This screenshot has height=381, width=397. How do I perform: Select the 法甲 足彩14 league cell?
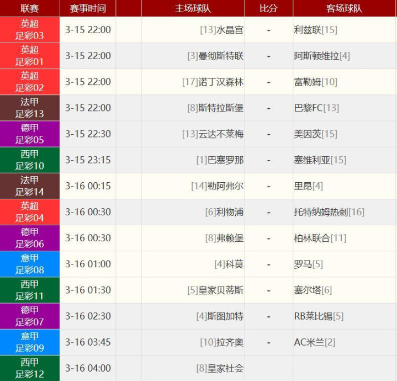[30, 186]
